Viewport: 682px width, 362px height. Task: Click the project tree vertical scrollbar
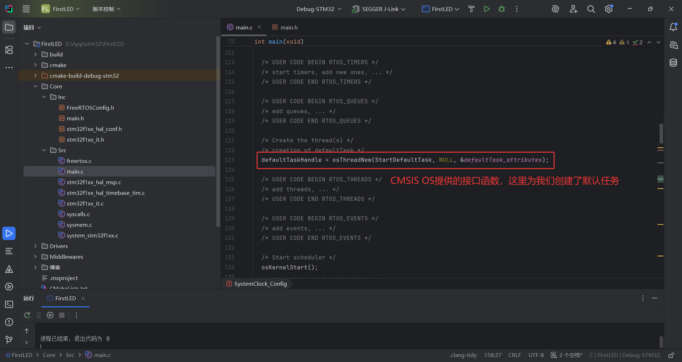coord(218,131)
